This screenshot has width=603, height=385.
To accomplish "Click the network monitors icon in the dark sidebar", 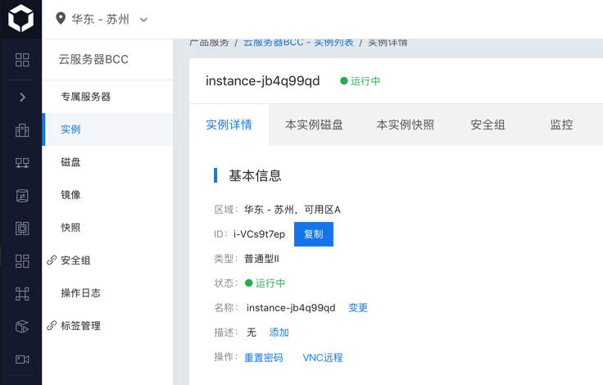I will tap(22, 163).
